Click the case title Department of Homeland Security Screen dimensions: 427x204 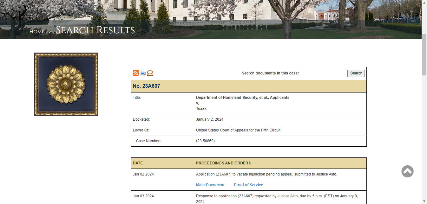click(243, 98)
